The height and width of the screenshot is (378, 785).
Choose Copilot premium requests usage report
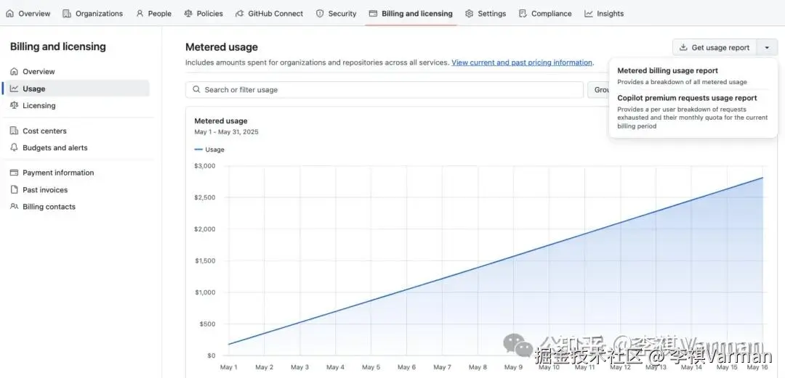[x=687, y=98]
